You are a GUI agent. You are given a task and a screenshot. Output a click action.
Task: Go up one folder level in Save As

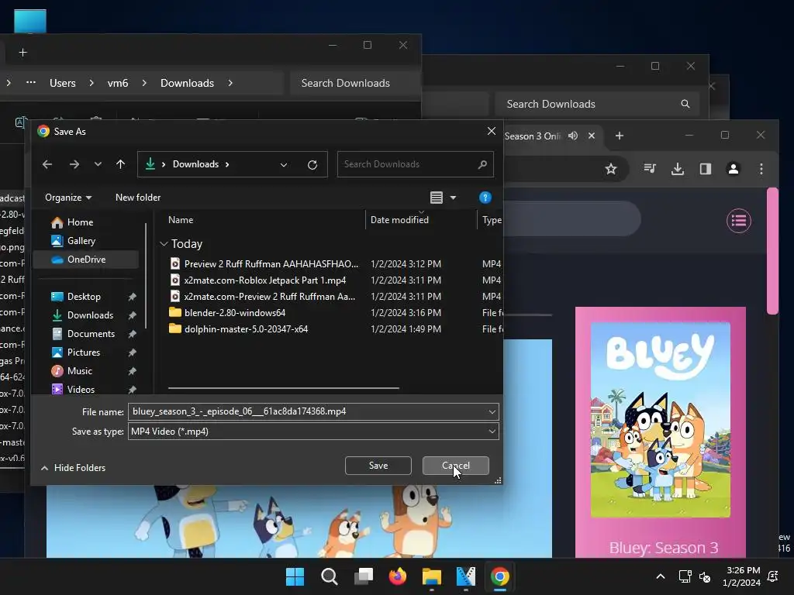(x=120, y=164)
